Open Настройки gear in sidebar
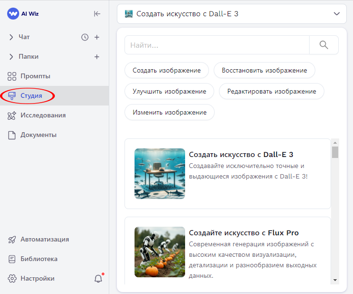 (12, 278)
